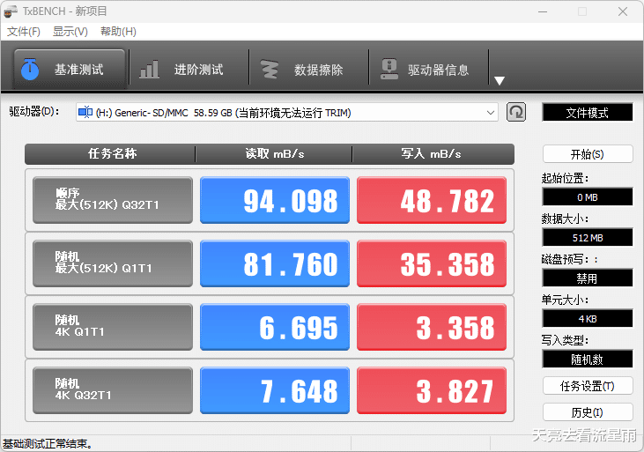Click the 起始位置: label

pyautogui.click(x=565, y=178)
